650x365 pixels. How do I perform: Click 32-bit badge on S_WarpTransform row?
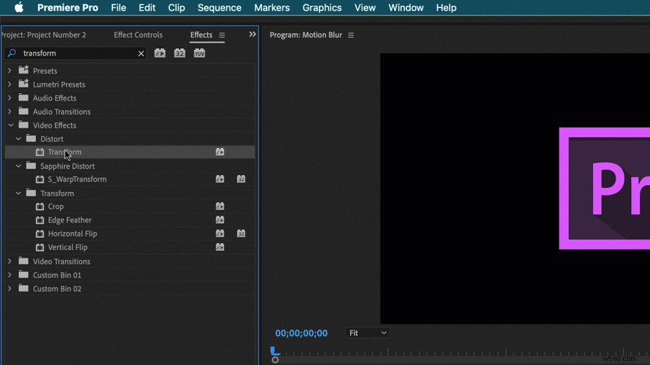(241, 179)
